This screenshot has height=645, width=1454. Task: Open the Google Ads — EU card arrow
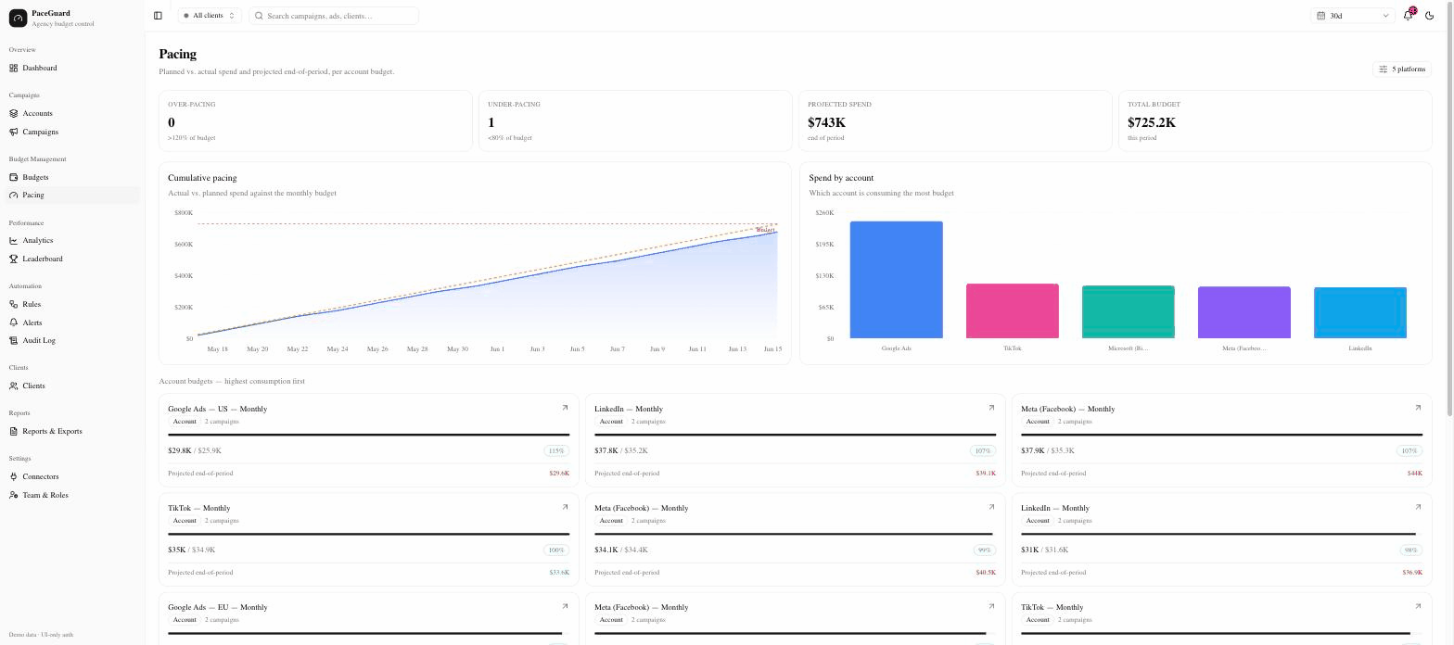pos(565,606)
